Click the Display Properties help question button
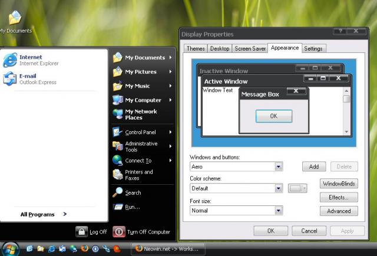 (340, 31)
